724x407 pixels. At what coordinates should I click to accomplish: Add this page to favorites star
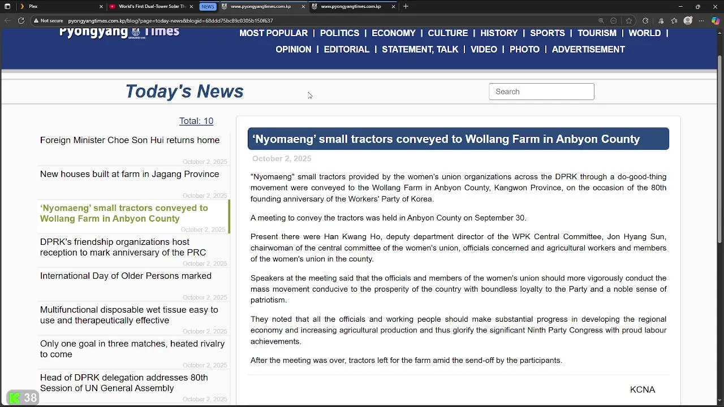pos(629,21)
